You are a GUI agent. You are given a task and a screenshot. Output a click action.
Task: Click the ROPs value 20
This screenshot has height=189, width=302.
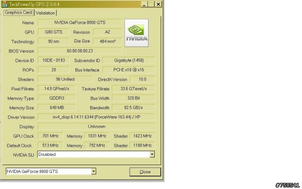click(x=53, y=70)
